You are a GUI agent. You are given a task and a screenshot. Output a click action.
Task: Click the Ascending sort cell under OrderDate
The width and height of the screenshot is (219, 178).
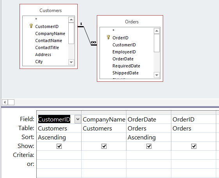[x=149, y=137]
